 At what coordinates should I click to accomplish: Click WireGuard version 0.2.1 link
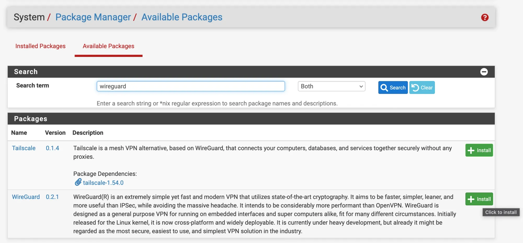point(52,197)
